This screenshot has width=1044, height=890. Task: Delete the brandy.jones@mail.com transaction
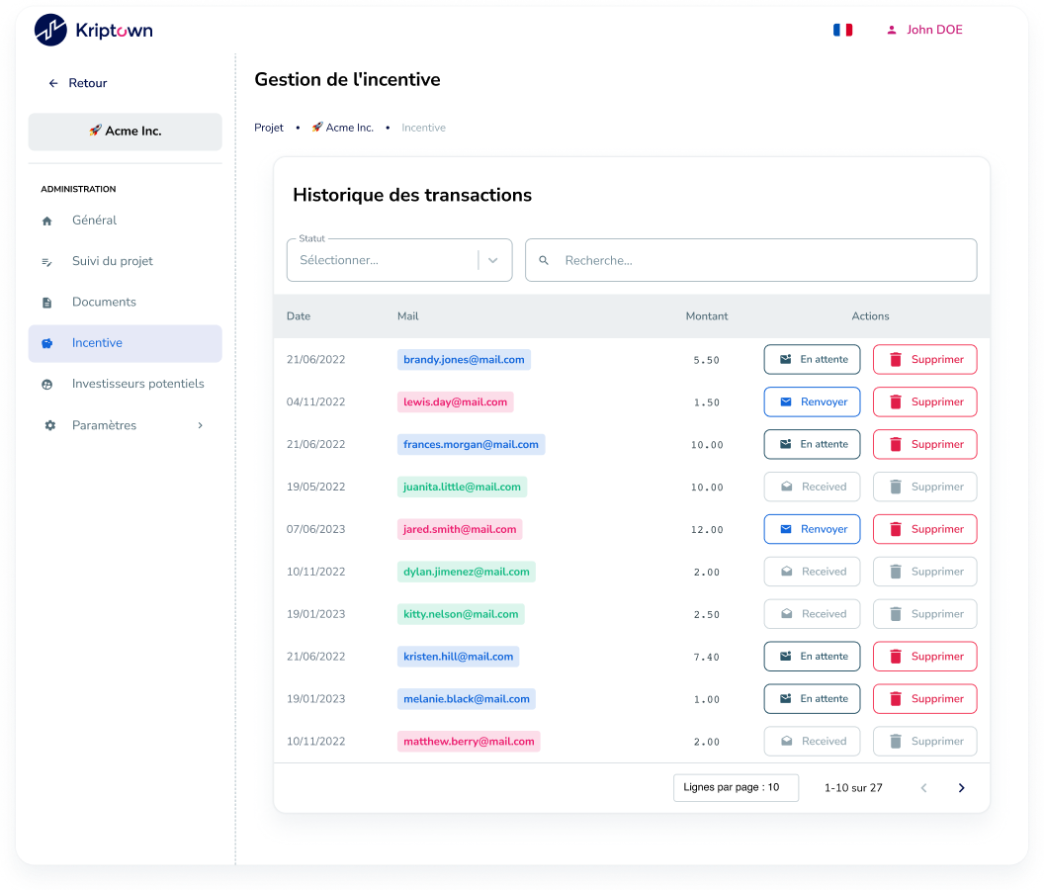[924, 360]
